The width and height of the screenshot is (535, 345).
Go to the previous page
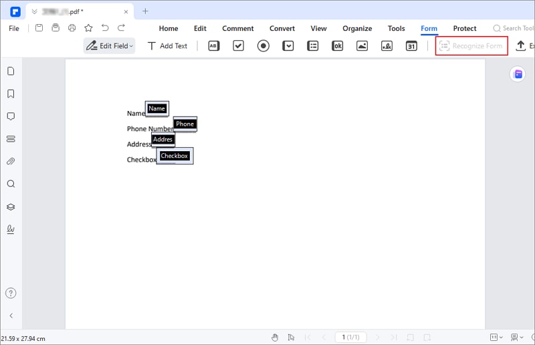[x=324, y=338]
